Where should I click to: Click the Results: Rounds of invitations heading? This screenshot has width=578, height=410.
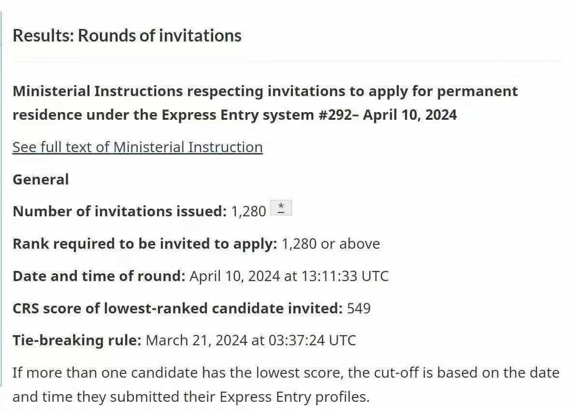(x=127, y=36)
